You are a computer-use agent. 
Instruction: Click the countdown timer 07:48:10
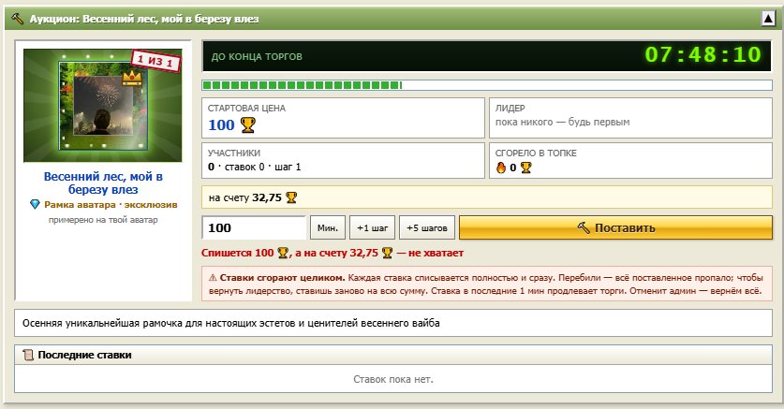pos(703,54)
